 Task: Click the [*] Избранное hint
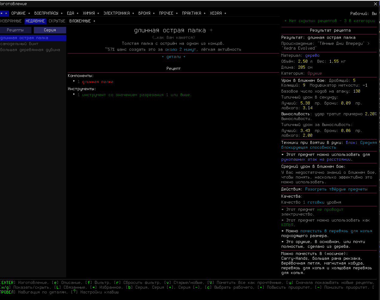(x=106, y=287)
